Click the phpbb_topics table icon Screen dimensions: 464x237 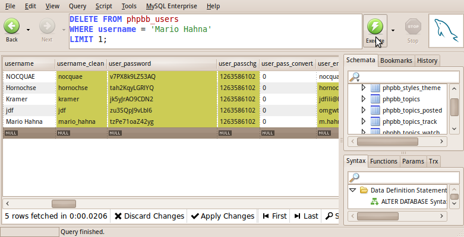click(x=375, y=99)
